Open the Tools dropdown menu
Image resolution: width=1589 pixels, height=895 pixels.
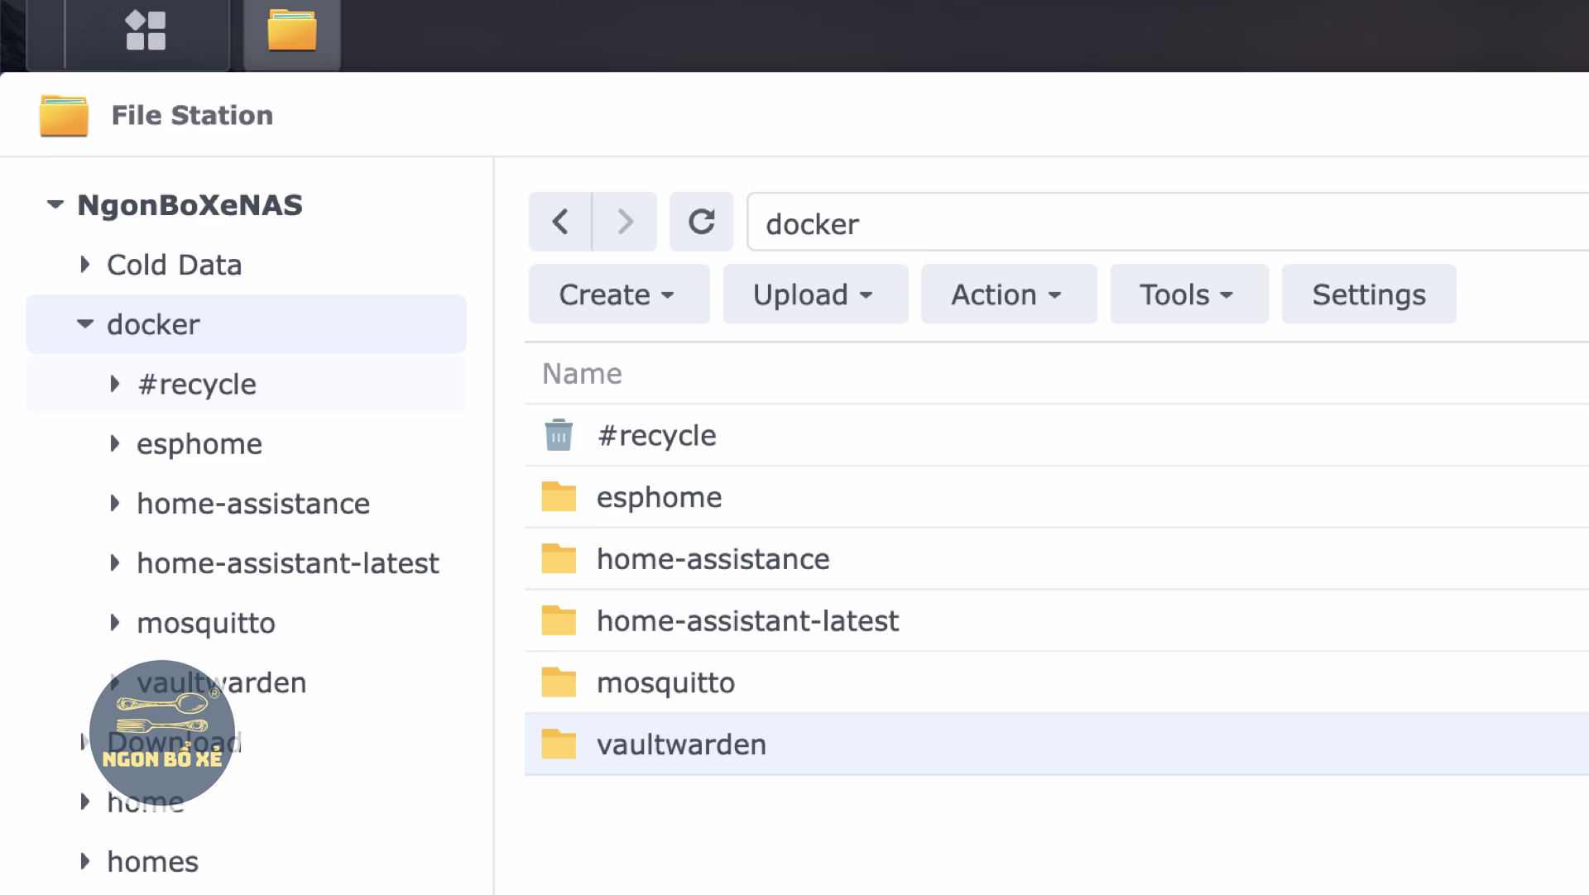(1189, 294)
